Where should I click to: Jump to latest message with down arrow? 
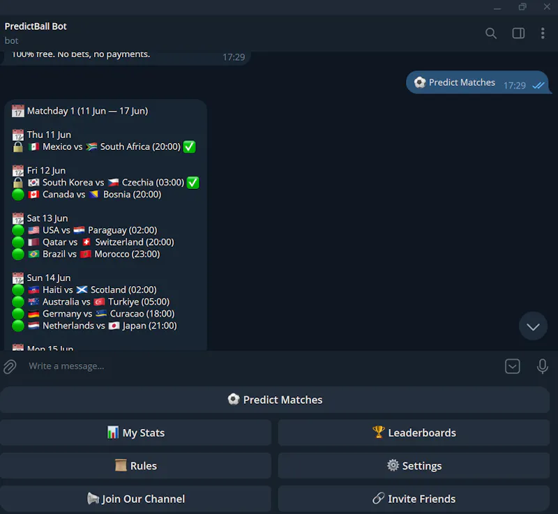click(x=533, y=326)
